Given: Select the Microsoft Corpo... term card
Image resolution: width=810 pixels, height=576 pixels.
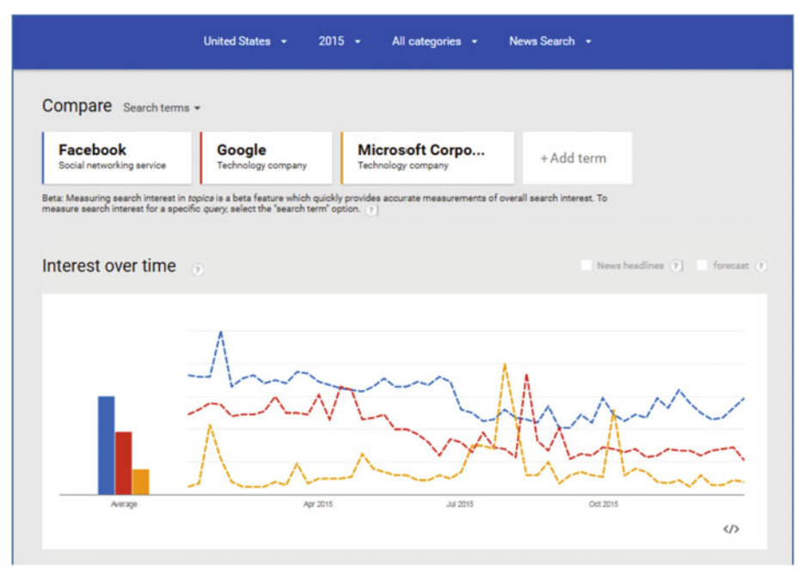Looking at the screenshot, I should click(427, 157).
